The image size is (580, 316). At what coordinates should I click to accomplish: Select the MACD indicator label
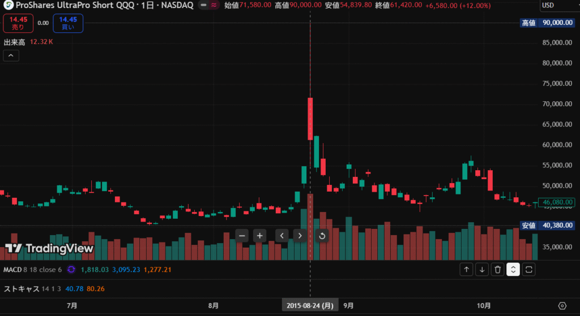click(x=14, y=270)
